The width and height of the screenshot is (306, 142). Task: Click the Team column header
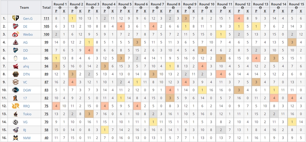click(24, 7)
